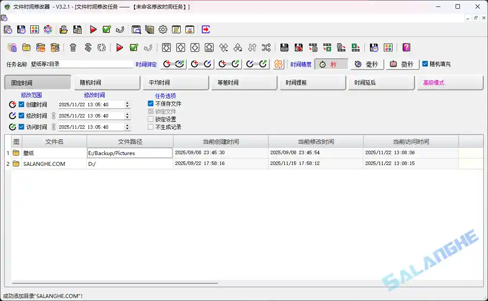
Task: Increment the 修改时间 field with its up arrow
Action: (128, 113)
